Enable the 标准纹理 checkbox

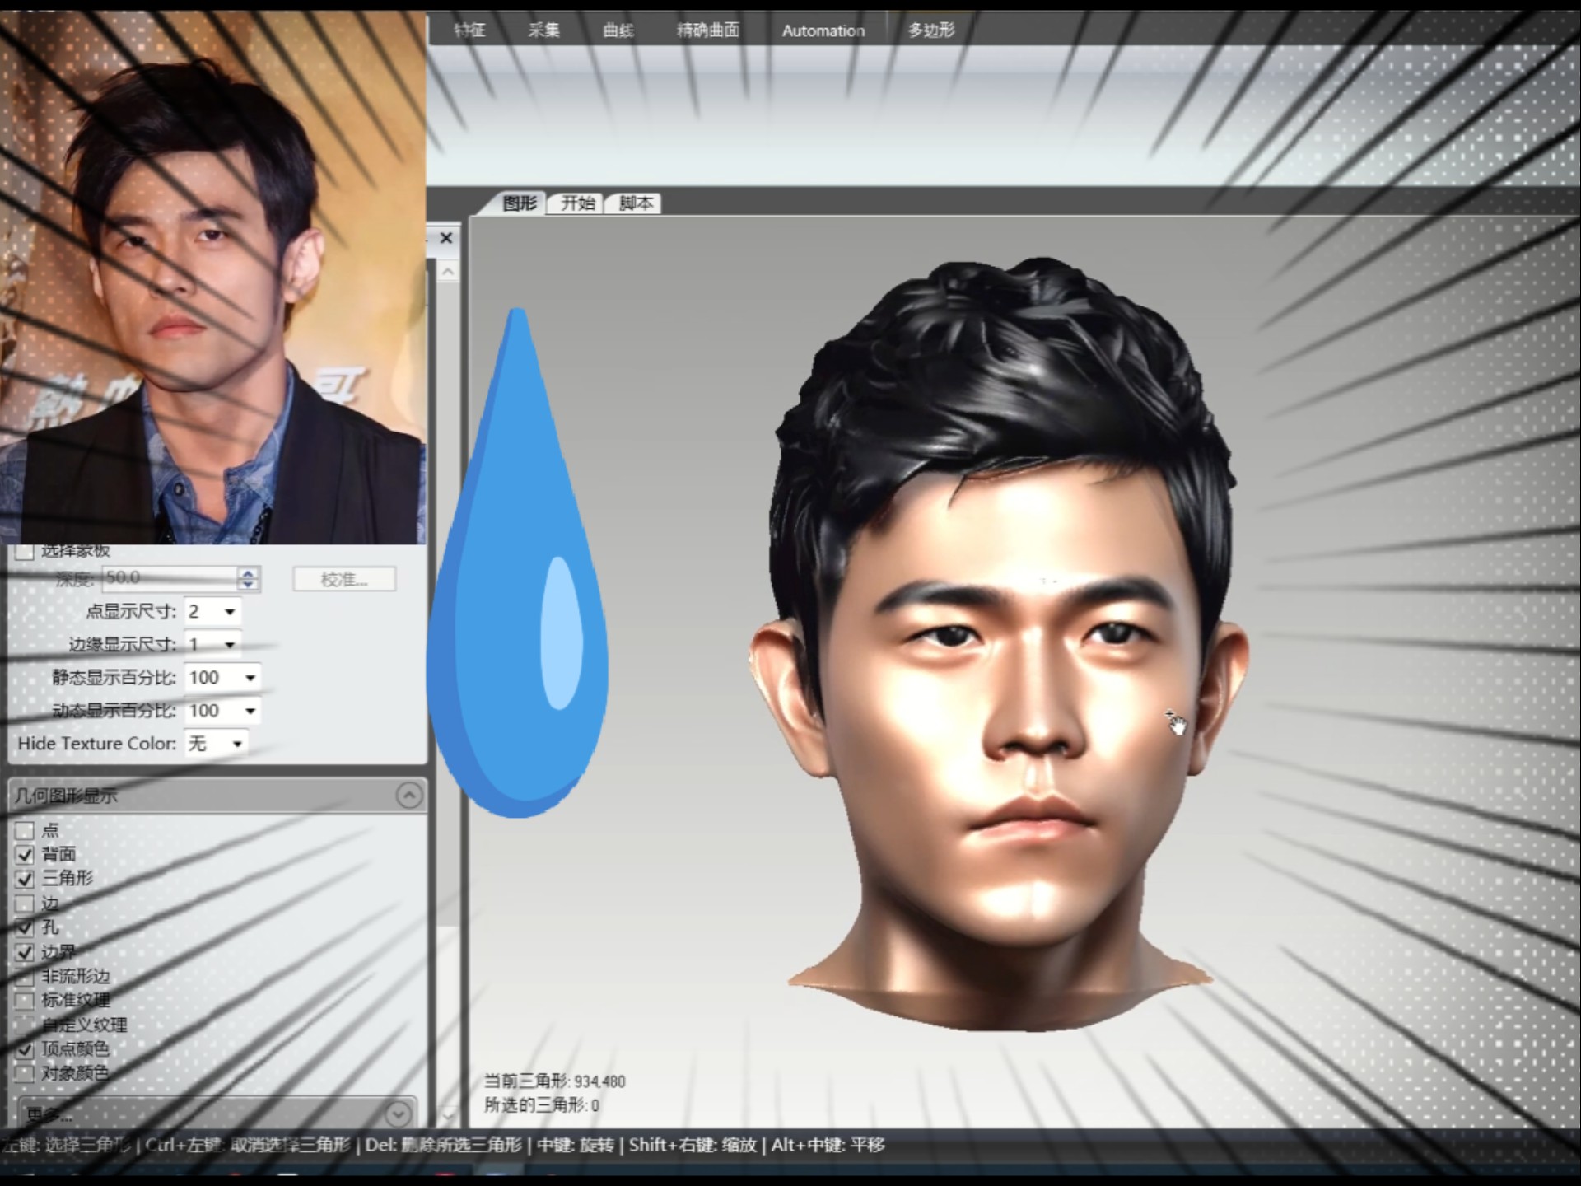(x=25, y=1001)
